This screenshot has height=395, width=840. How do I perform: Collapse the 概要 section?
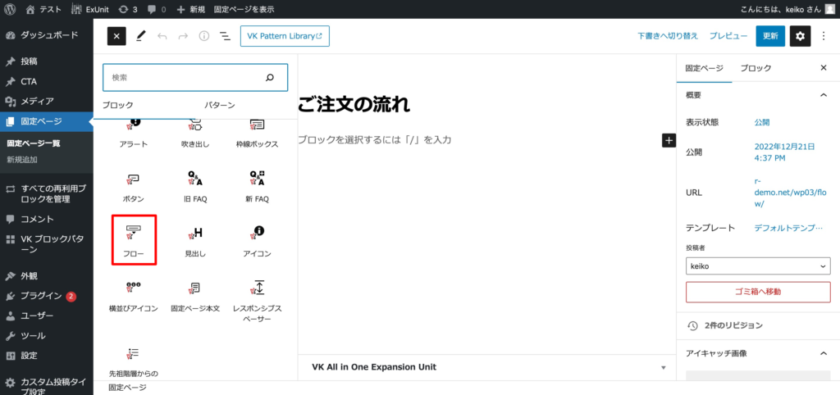pos(823,95)
